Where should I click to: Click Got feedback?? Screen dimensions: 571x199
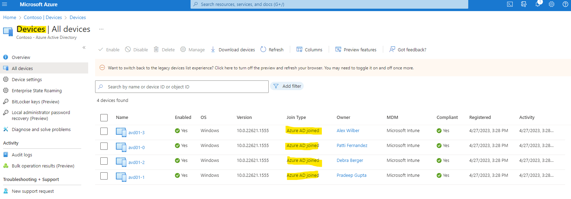408,50
